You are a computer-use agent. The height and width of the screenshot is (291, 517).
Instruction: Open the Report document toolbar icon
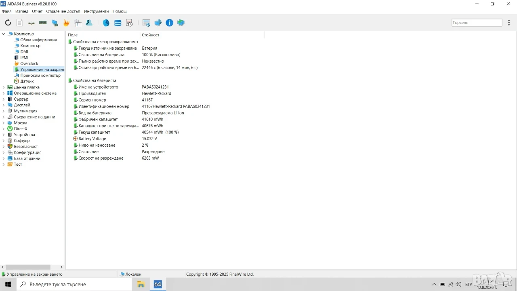click(19, 23)
